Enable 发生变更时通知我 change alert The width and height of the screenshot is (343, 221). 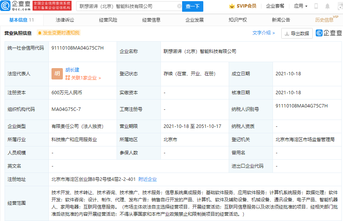[59, 33]
